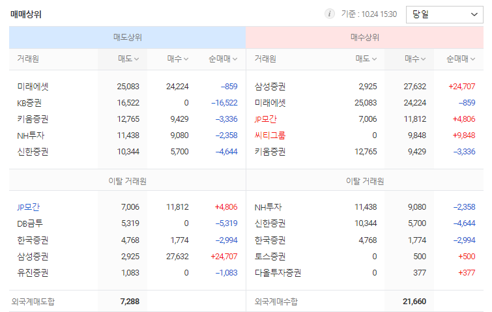492x312 pixels.
Task: Click red JP모간 in 매수상위 list
Action: [265, 119]
